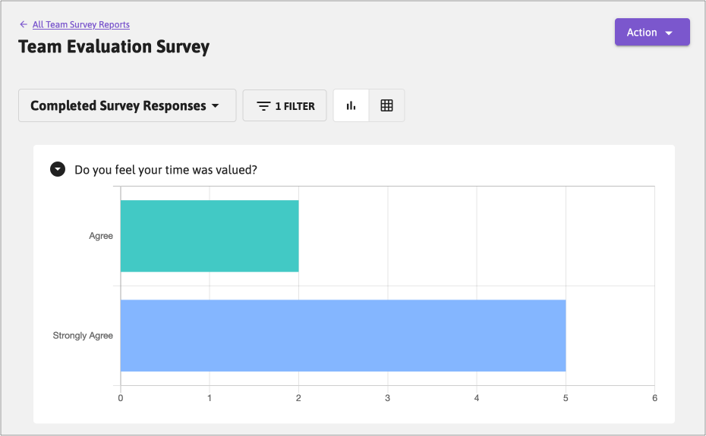706x436 pixels.
Task: Click the caret beside Completed Survey Responses
Action: click(x=215, y=106)
